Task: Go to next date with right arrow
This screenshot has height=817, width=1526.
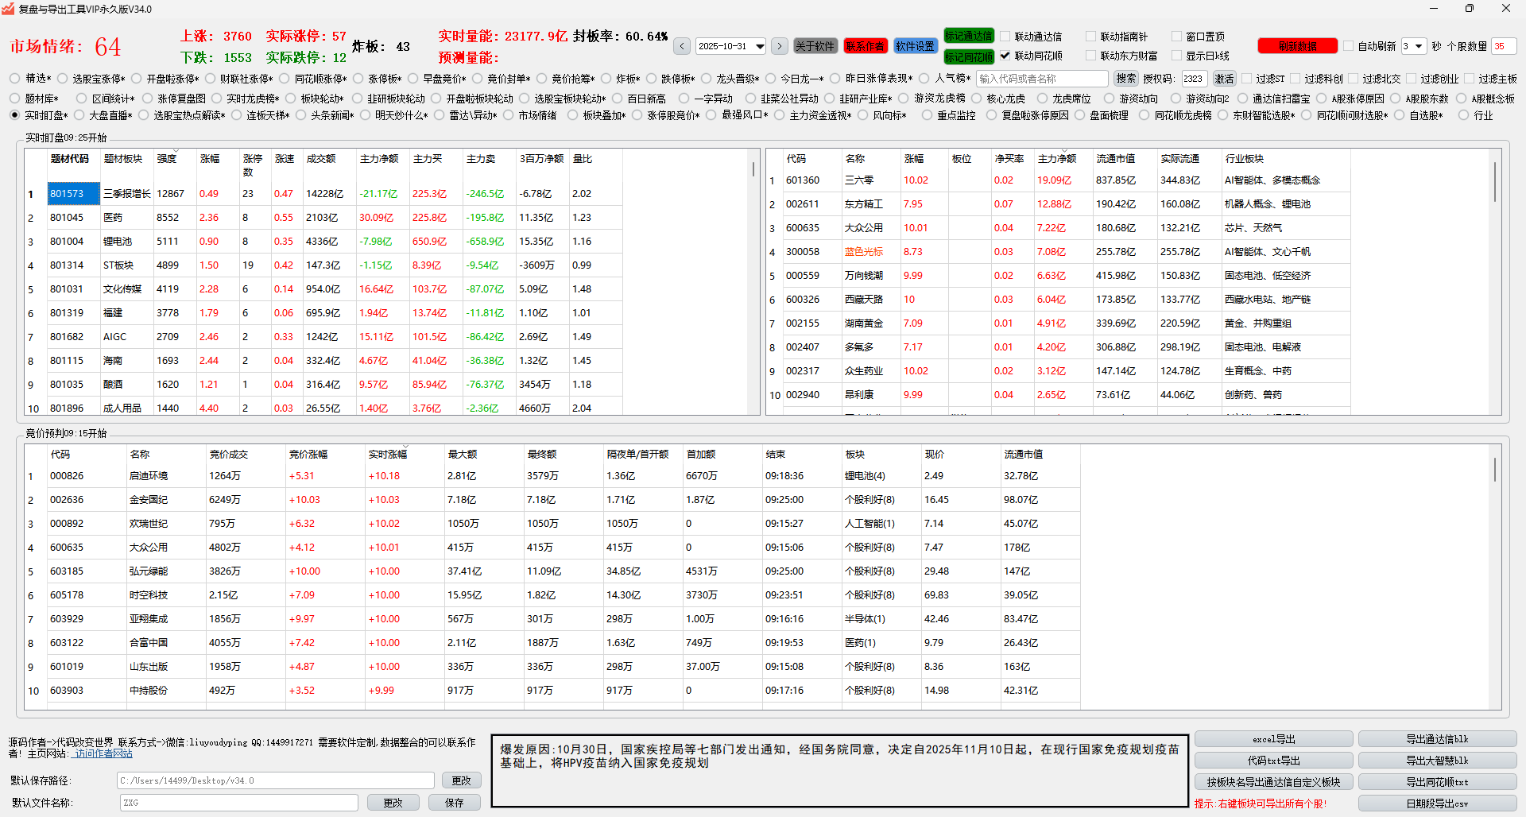Action: 780,46
